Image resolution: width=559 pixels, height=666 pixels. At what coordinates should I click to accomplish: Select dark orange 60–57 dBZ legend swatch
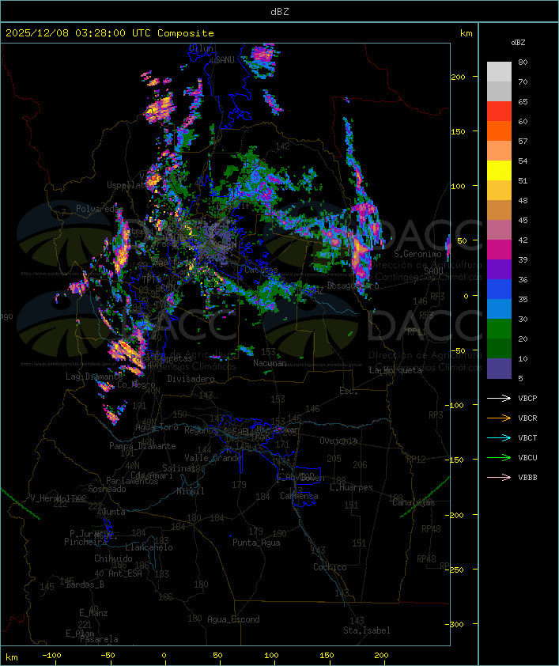tap(499, 131)
